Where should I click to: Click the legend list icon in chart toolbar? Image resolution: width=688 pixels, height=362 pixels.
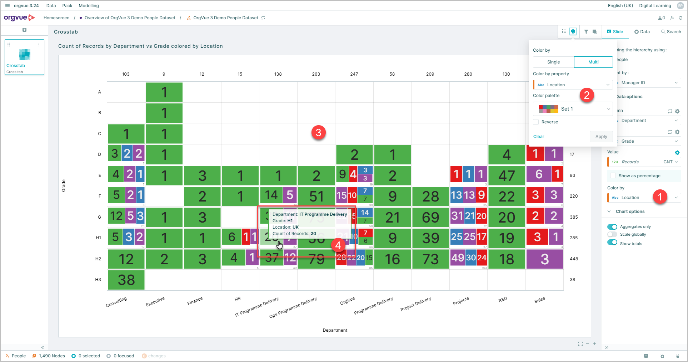(564, 31)
